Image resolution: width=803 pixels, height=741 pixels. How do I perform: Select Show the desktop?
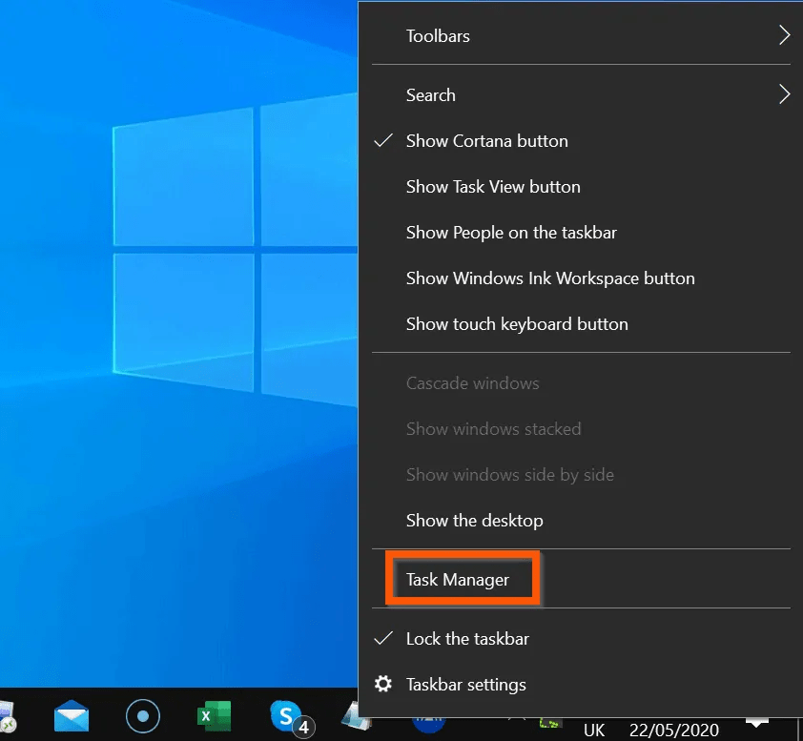click(474, 520)
